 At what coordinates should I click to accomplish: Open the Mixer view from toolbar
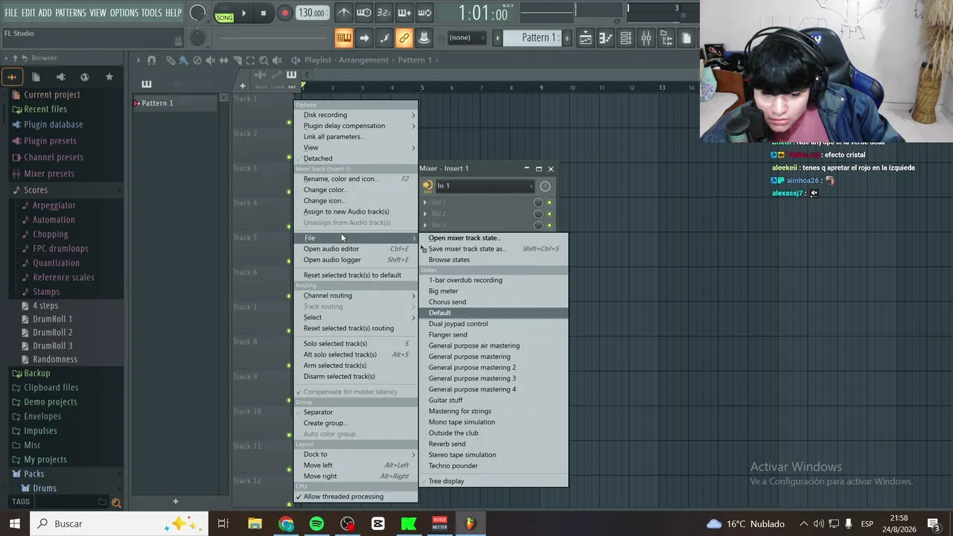point(646,38)
